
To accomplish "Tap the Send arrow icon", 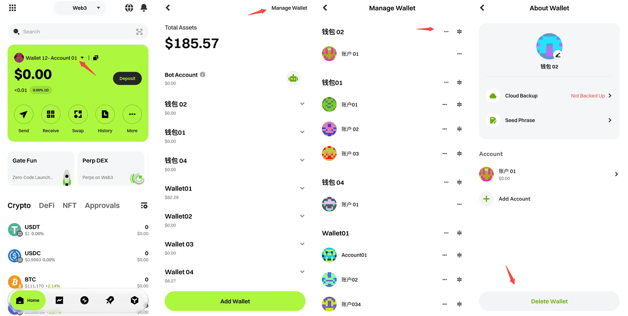I will tap(24, 114).
